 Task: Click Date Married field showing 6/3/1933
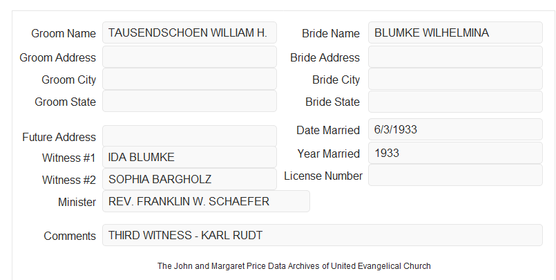pos(455,129)
